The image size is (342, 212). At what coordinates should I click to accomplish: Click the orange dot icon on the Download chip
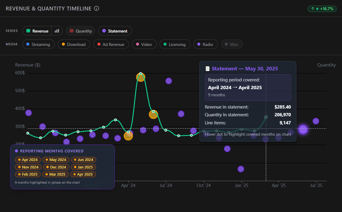point(63,44)
